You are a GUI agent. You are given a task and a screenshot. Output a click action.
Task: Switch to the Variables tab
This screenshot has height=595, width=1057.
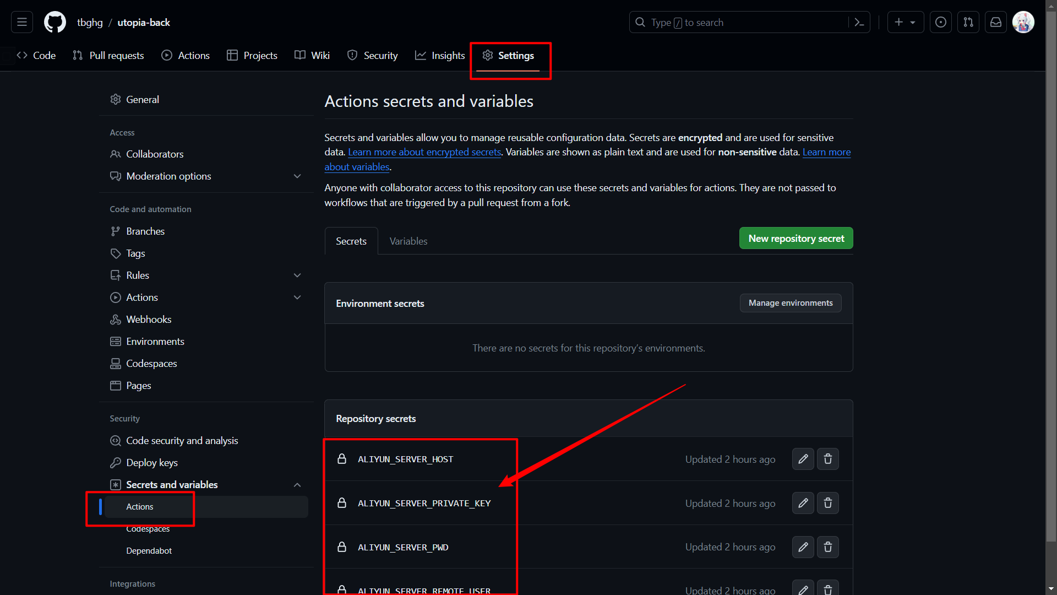click(408, 241)
